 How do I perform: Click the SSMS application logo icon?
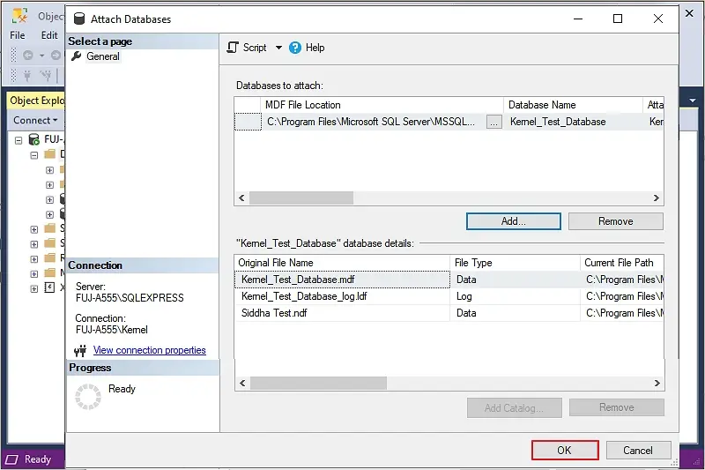[x=19, y=16]
